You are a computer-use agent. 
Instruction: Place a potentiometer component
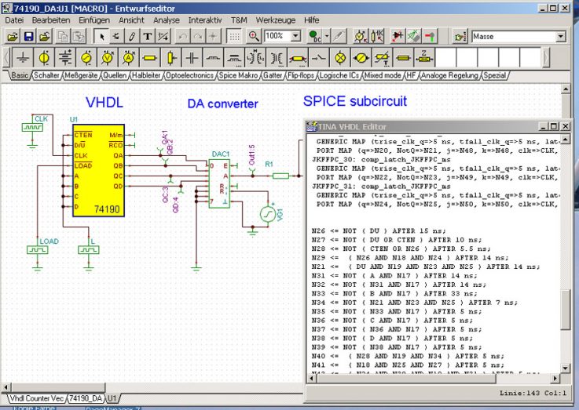[x=170, y=57]
